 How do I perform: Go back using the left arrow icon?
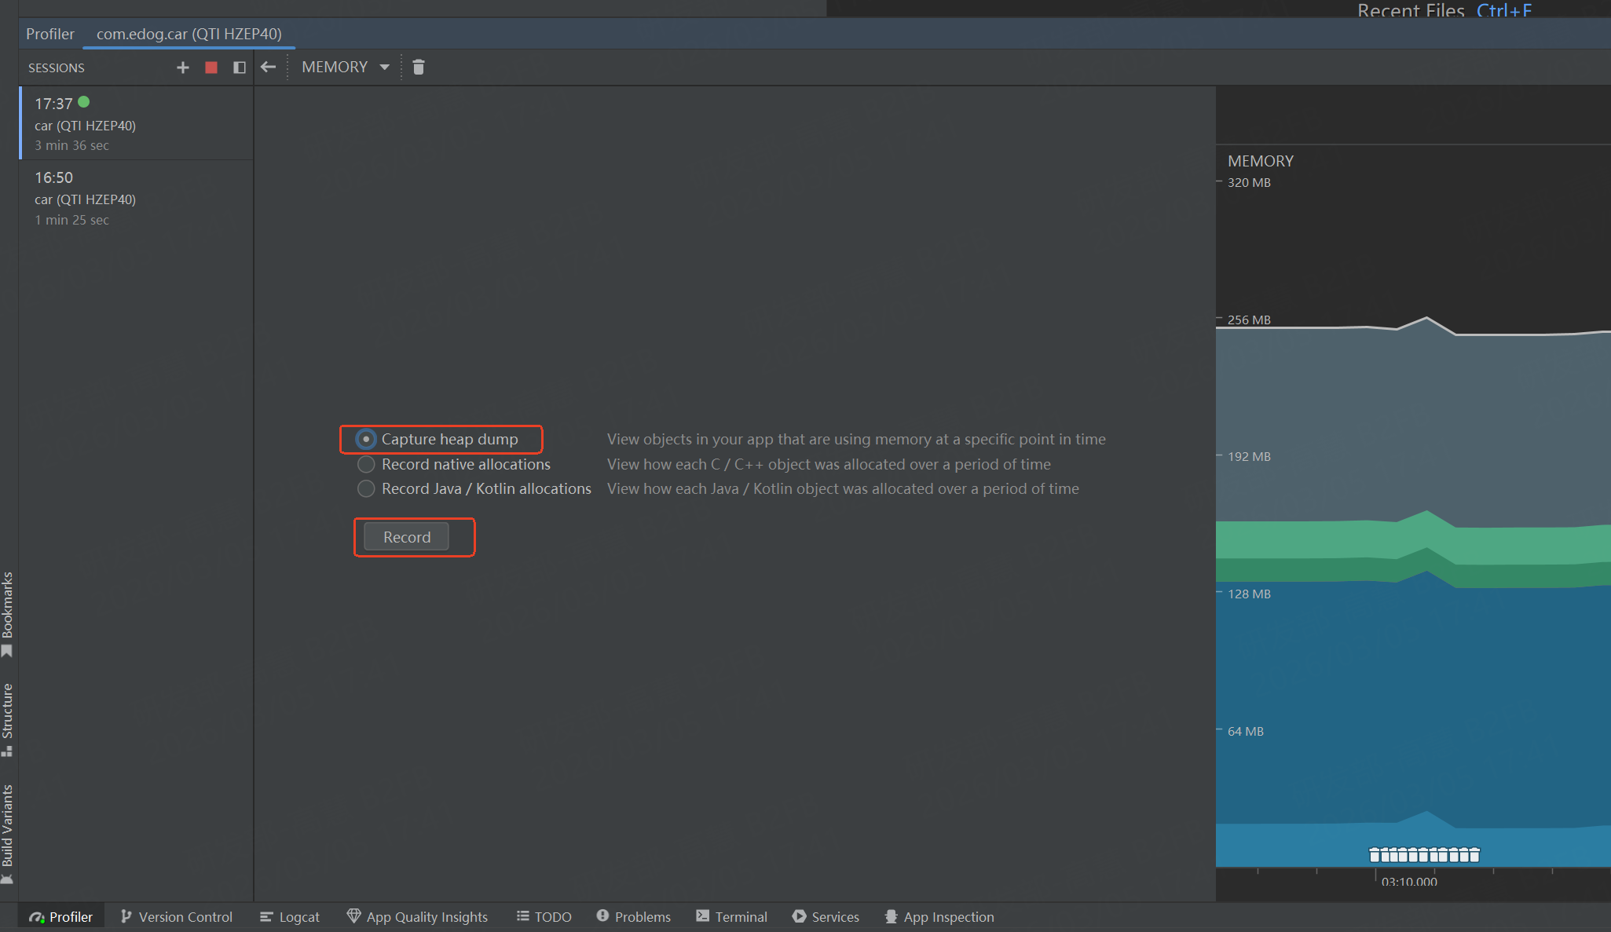268,68
